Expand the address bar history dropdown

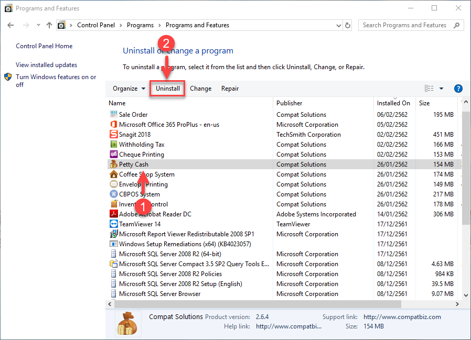point(338,26)
